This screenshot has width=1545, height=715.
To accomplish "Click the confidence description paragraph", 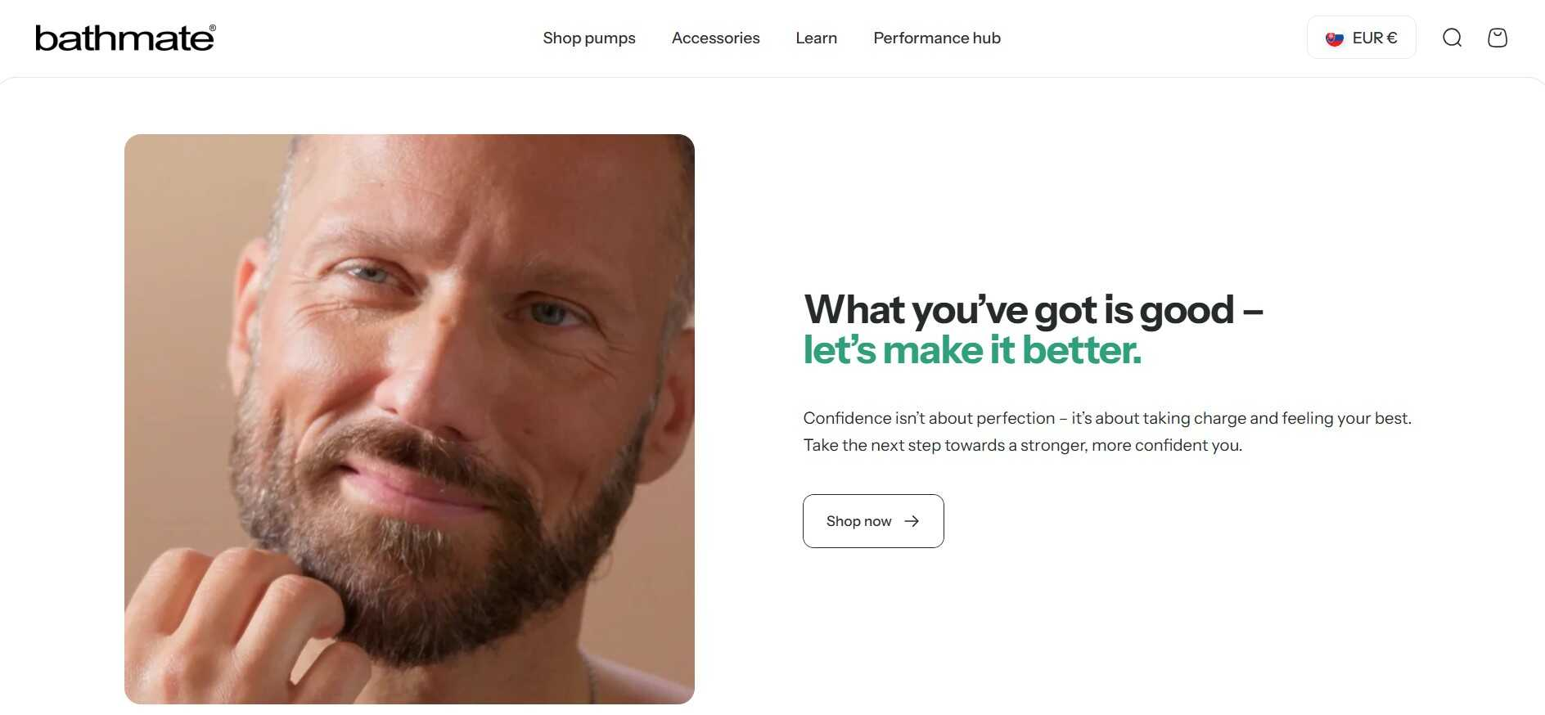I will (x=1106, y=431).
